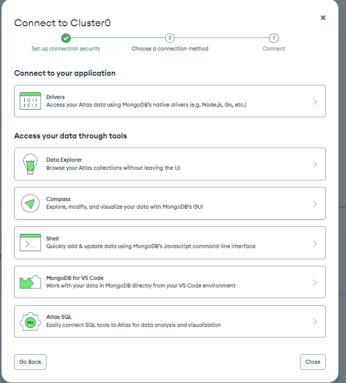Click the Shell terminal prompt icon

click(x=30, y=243)
